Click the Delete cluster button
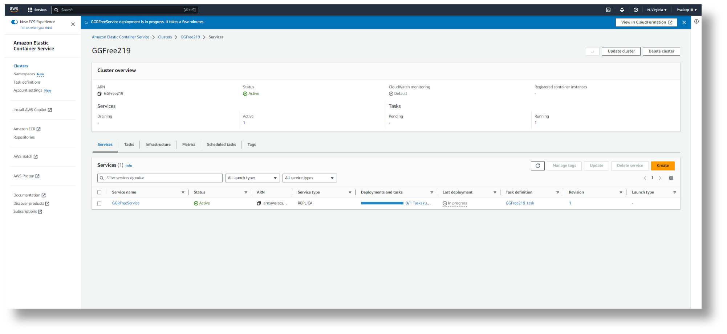Viewport: 727px width, 334px height. click(662, 51)
